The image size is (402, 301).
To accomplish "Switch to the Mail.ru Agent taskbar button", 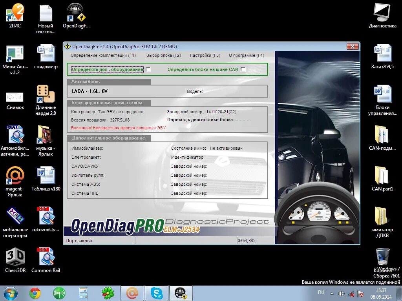I will (132, 293).
